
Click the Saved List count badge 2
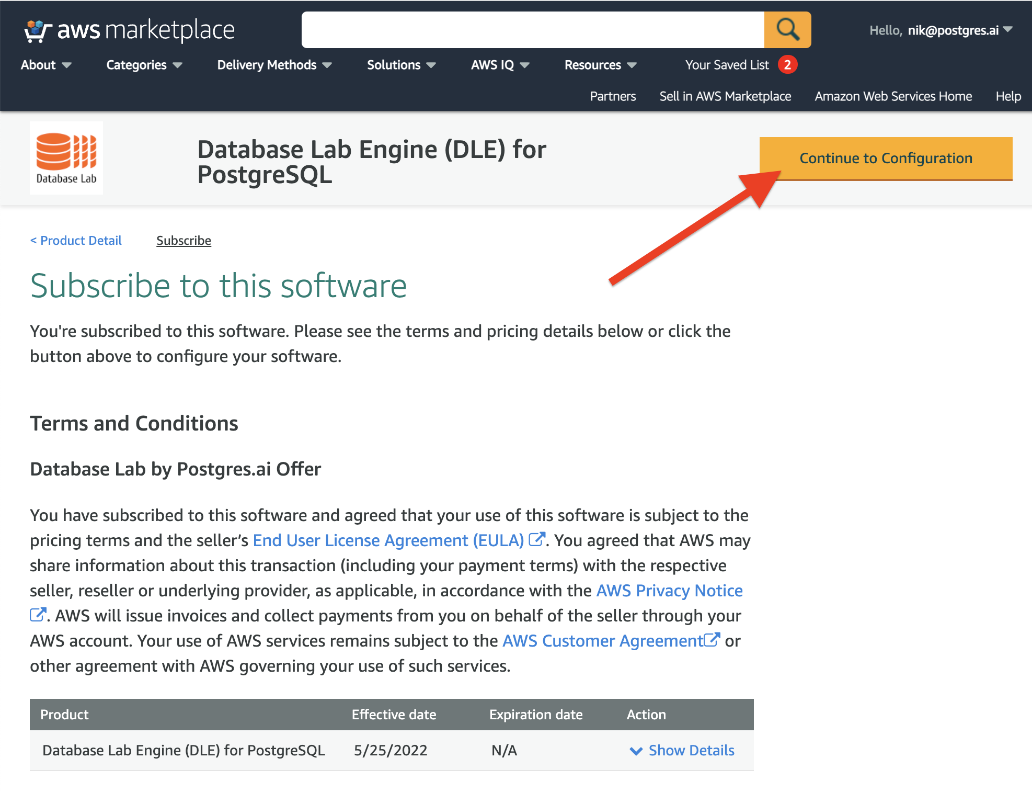coord(787,65)
